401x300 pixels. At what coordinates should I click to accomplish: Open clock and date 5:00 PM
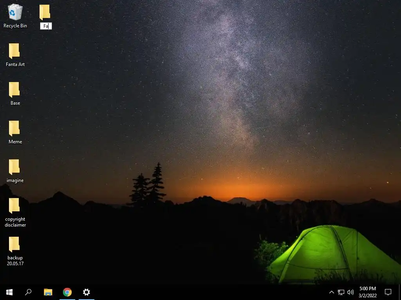click(367, 292)
